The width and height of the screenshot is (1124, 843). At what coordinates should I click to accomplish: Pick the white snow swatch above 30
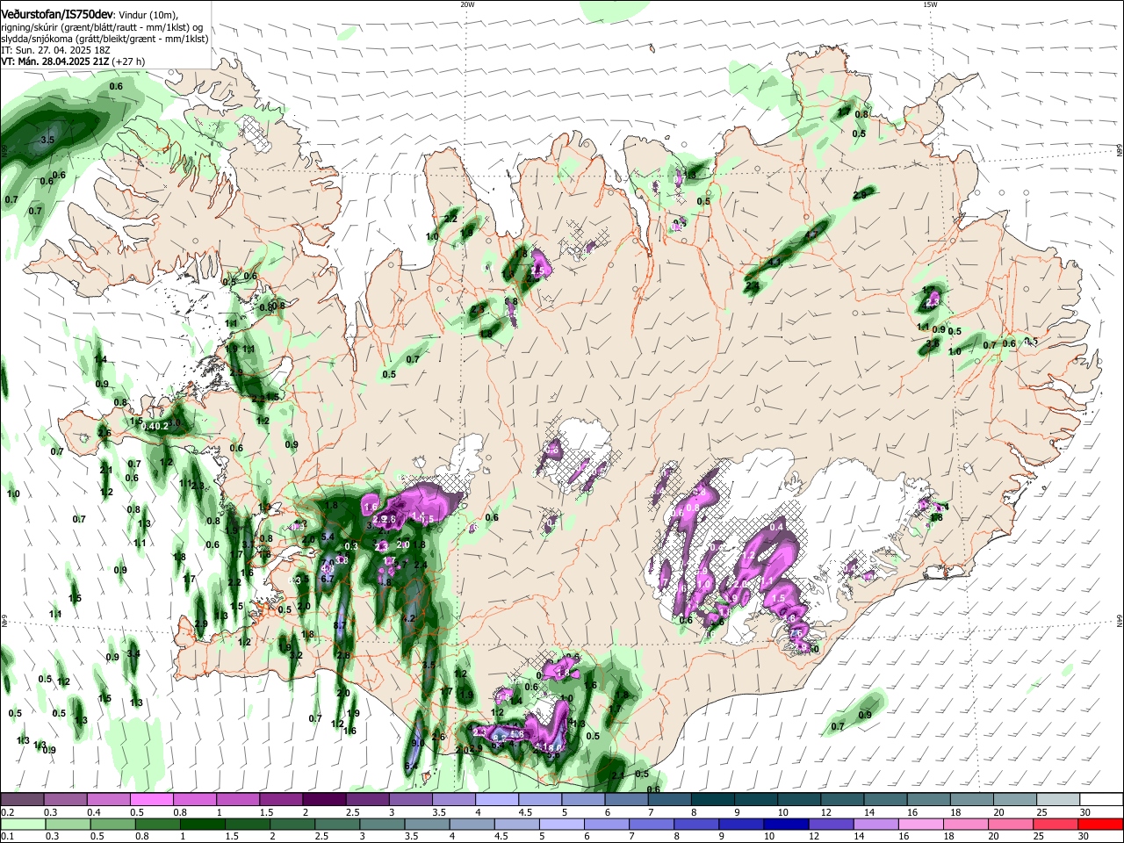tap(1101, 800)
